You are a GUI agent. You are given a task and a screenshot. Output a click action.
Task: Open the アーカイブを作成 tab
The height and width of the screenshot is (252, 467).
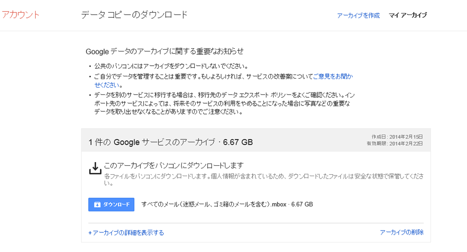pyautogui.click(x=358, y=16)
